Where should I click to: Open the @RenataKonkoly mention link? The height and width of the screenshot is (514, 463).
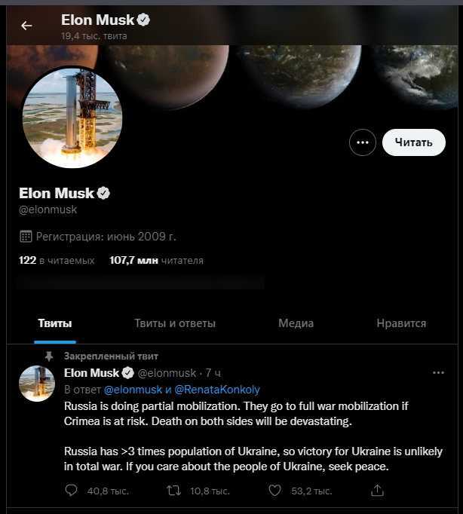[217, 390]
